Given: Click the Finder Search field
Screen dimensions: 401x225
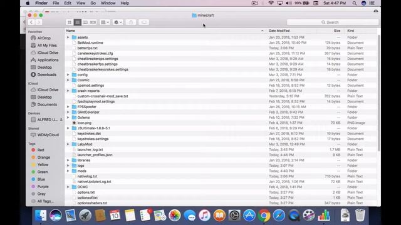Looking at the screenshot, I should [333, 22].
